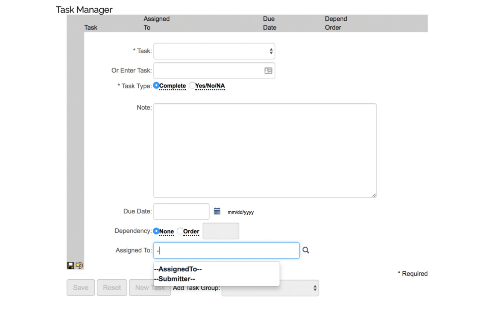Viewport: 490px width, 327px height.
Task: Focus the Or Enter Task text field
Action: (214, 71)
